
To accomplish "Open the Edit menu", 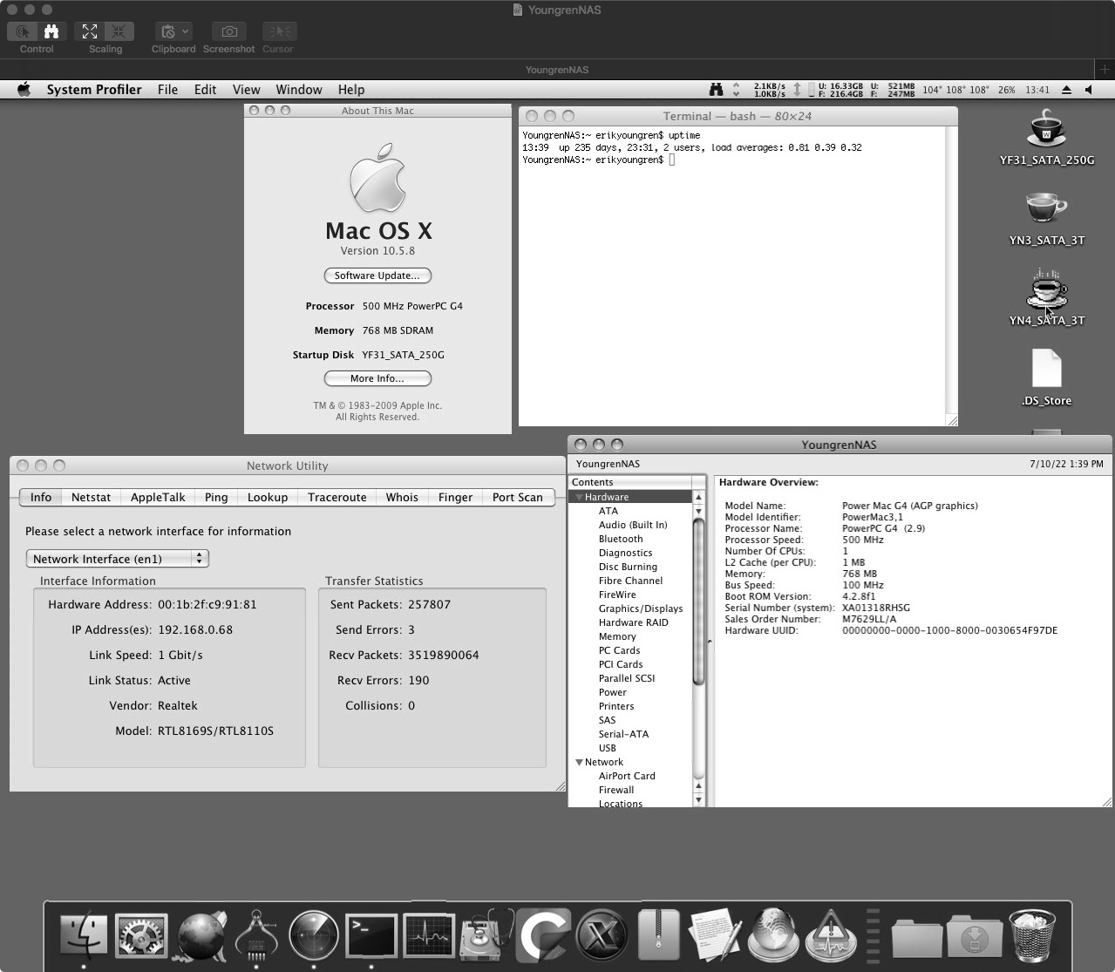I will tap(205, 90).
